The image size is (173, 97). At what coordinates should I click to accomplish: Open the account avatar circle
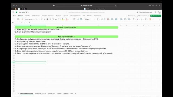point(159,12)
